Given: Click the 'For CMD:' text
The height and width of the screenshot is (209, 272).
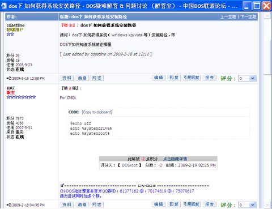Looking at the screenshot, I should point(68,98).
